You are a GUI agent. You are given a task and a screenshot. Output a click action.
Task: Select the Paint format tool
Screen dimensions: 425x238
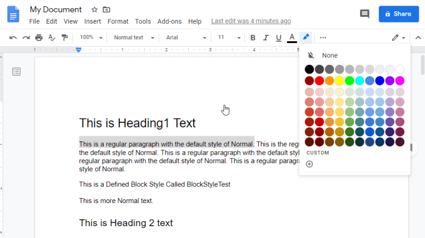point(64,37)
